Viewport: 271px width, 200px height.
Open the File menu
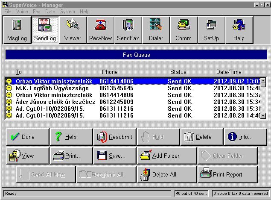click(x=8, y=12)
